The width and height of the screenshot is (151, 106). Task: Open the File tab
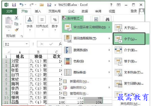pos(9,11)
